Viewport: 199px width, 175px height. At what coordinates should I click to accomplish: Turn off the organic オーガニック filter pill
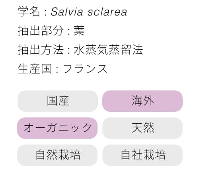pyautogui.click(x=57, y=128)
